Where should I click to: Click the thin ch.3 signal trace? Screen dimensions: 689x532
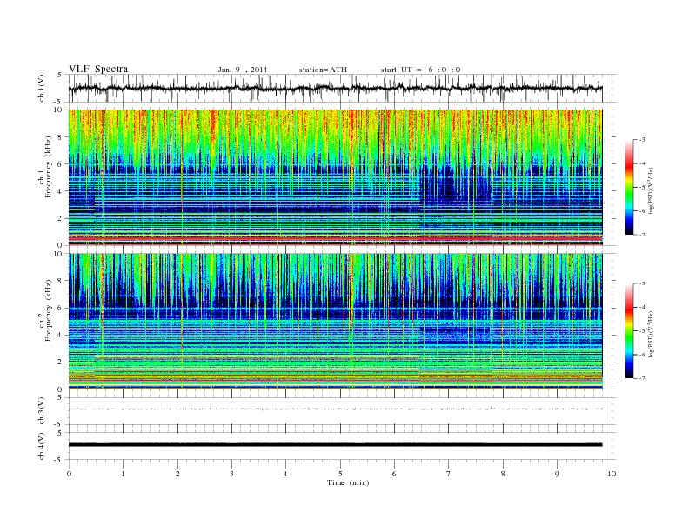[x=335, y=409]
